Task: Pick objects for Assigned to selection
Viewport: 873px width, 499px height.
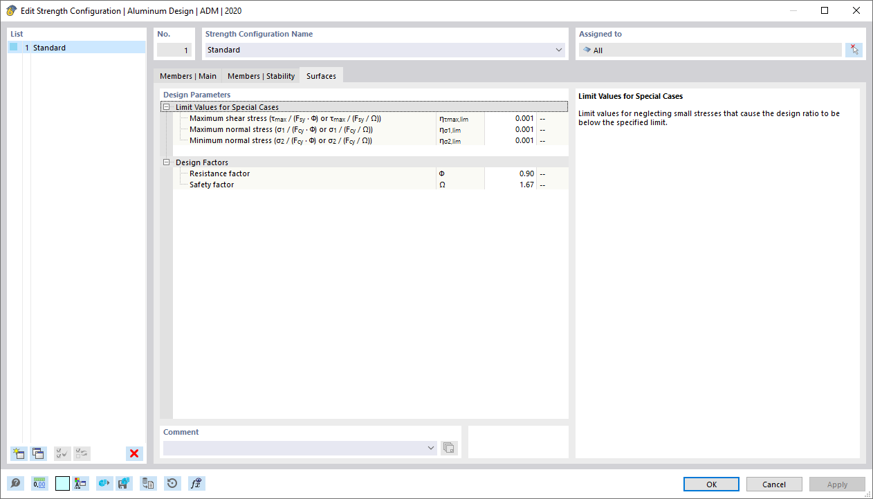Action: 854,49
